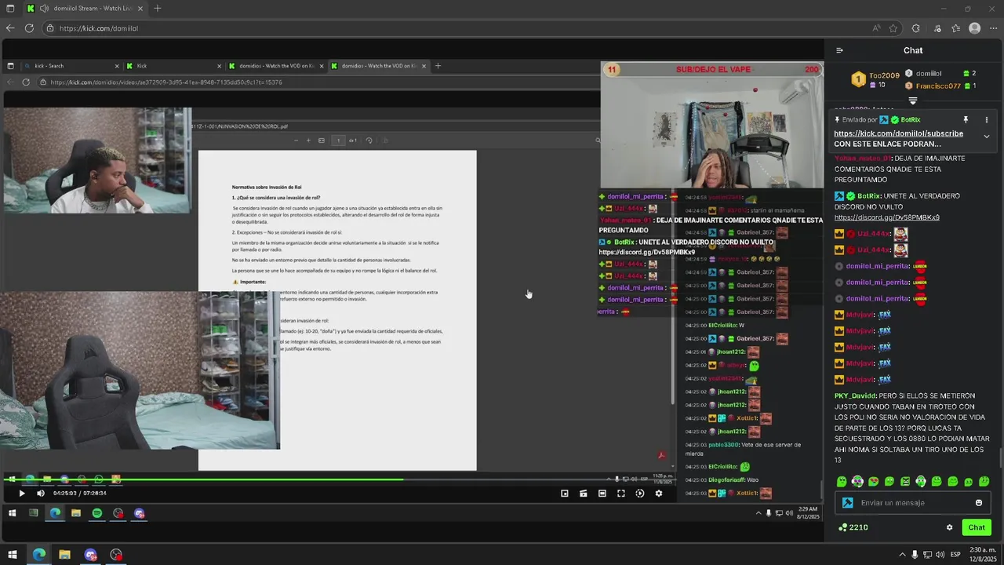
Task: Open a new tab in Edge
Action: tap(158, 9)
